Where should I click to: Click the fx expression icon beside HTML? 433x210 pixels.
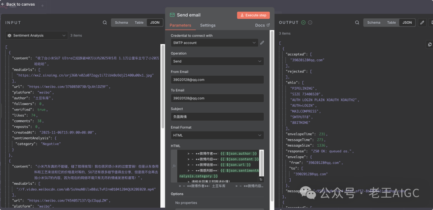click(174, 166)
